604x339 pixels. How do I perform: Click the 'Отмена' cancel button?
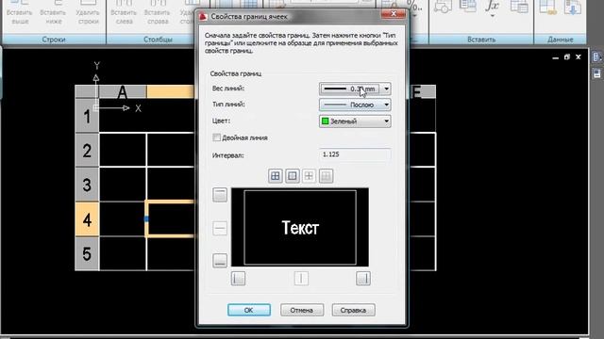point(302,310)
